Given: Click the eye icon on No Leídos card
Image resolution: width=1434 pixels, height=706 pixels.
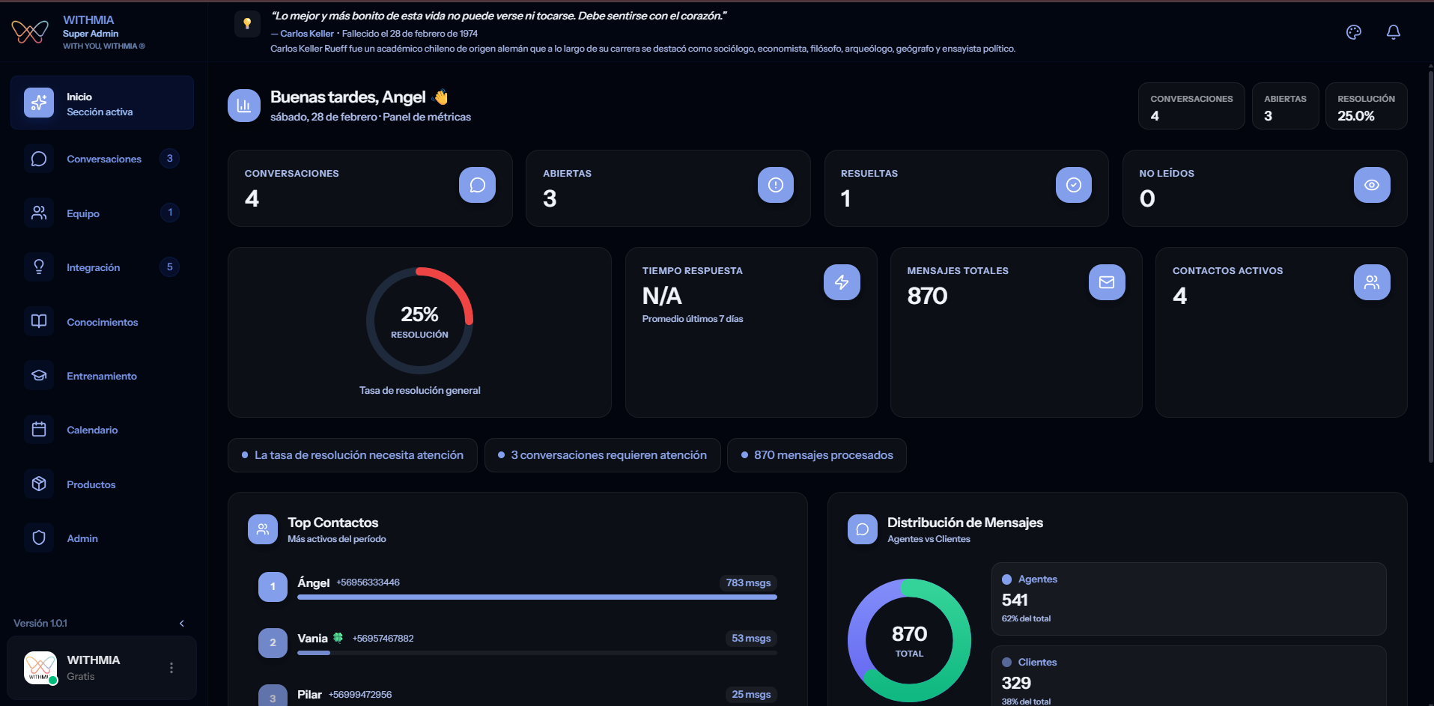Looking at the screenshot, I should point(1371,185).
